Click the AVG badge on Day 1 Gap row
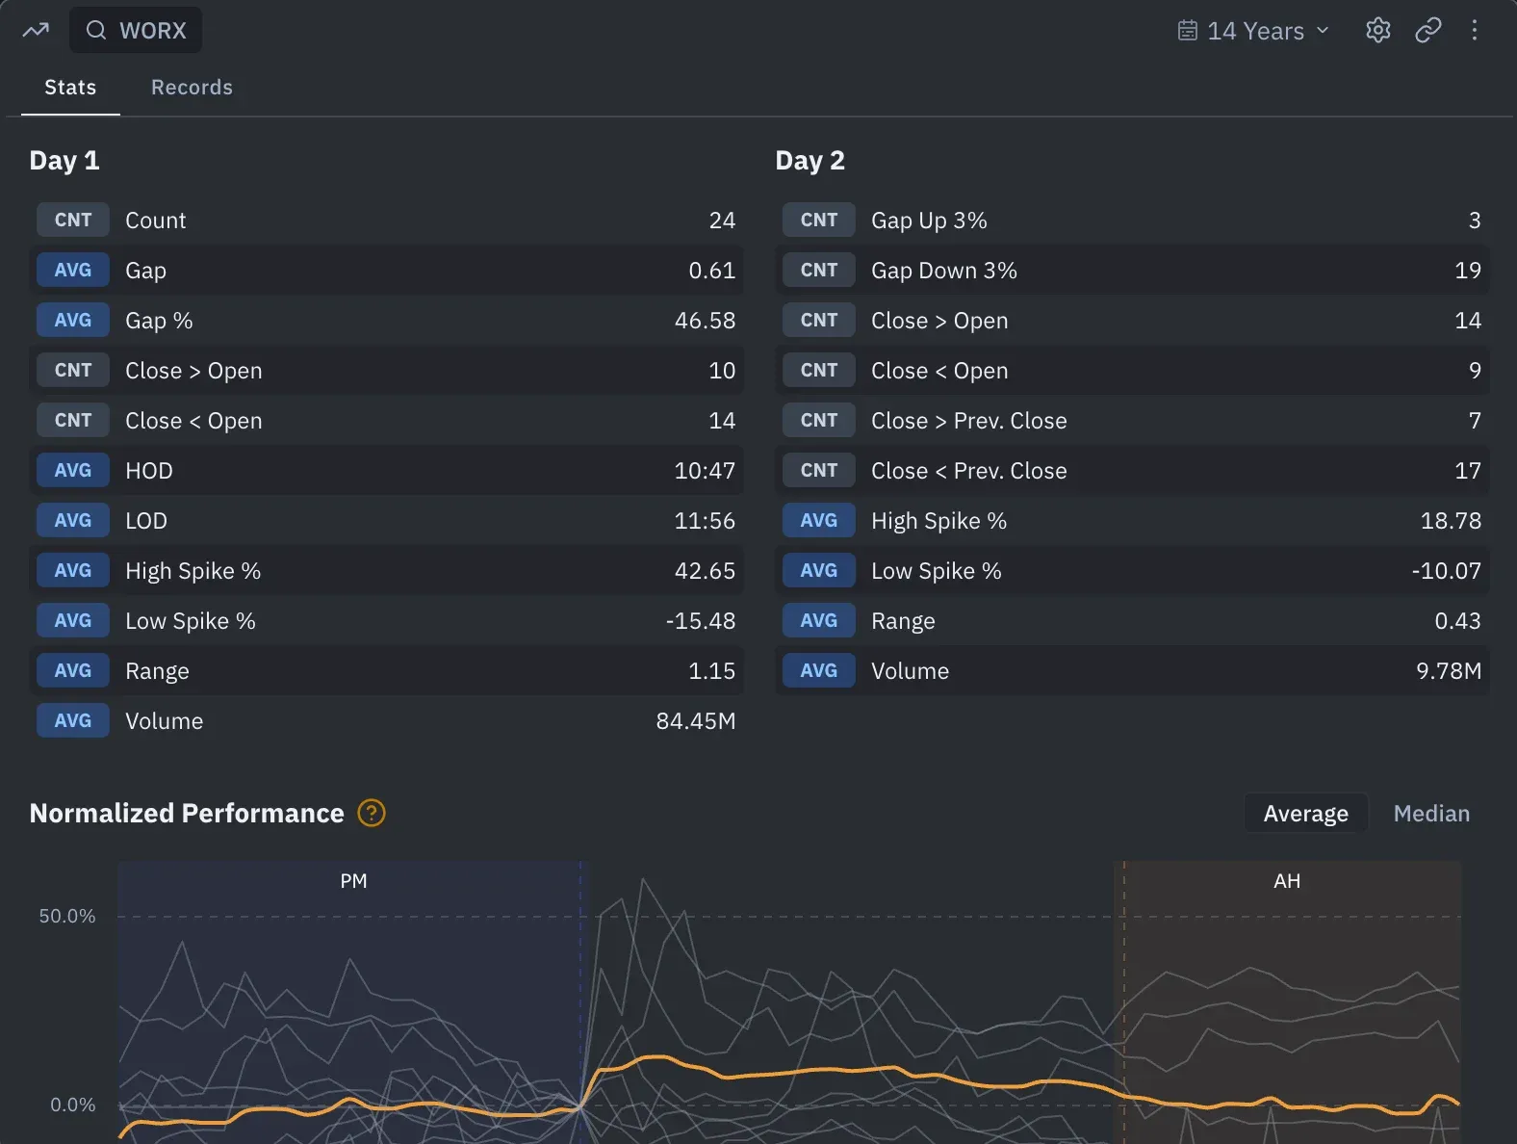This screenshot has height=1144, width=1517. coord(73,271)
